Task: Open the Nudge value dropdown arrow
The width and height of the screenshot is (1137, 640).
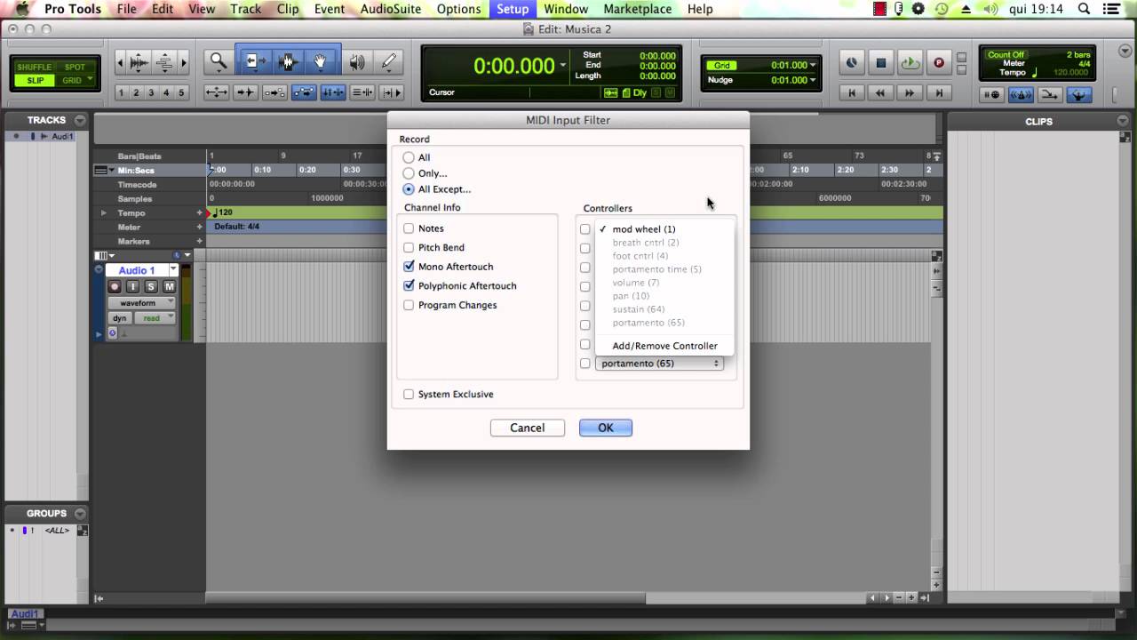Action: [x=812, y=80]
